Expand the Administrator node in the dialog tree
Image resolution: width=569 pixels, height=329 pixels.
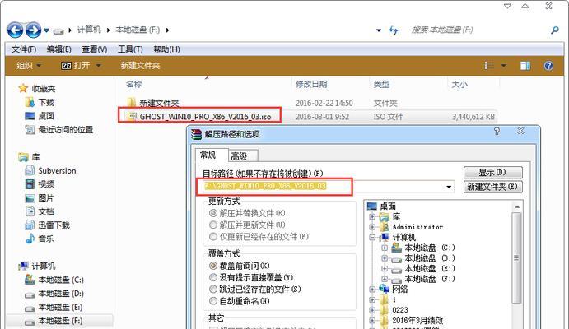click(372, 227)
